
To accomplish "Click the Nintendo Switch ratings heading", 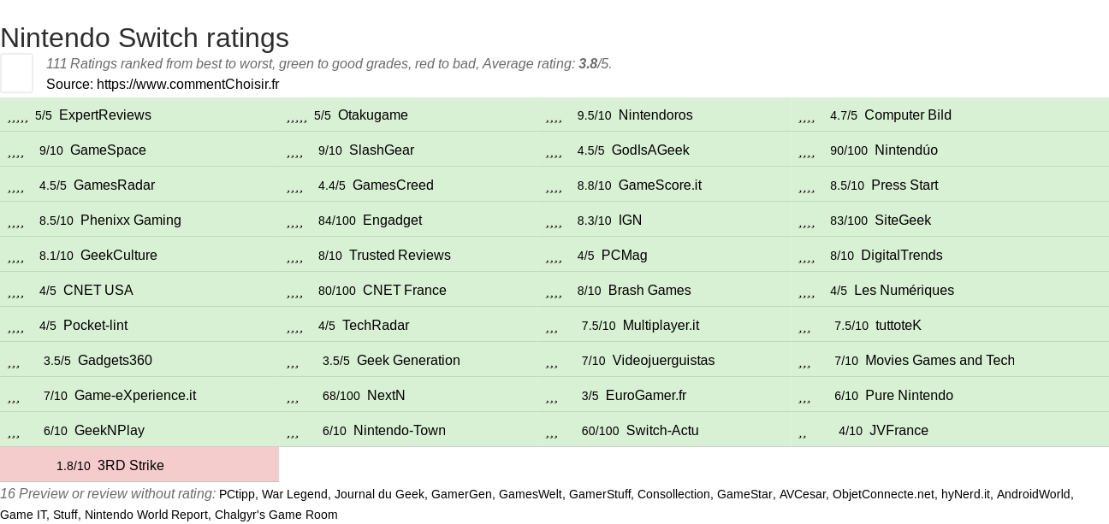I will click(145, 38).
